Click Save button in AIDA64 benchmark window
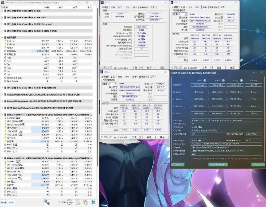 point(178,164)
